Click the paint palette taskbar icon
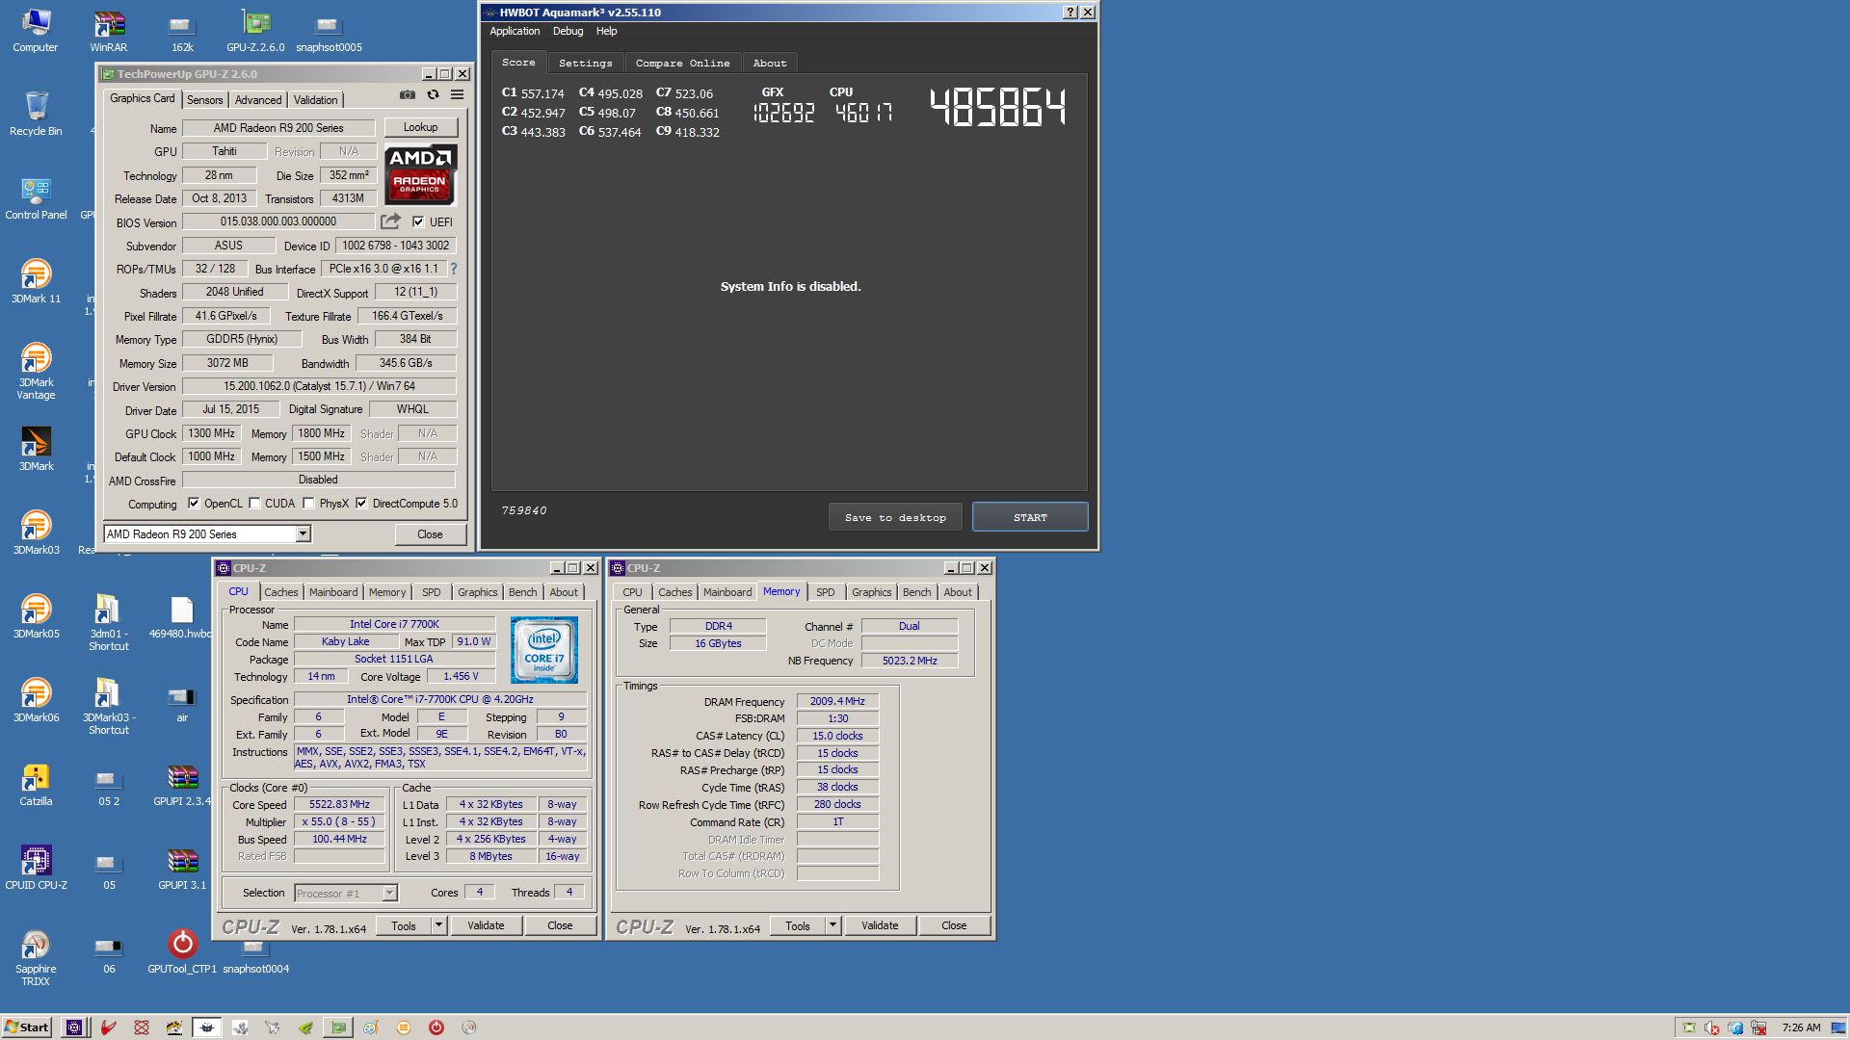 (x=371, y=1027)
